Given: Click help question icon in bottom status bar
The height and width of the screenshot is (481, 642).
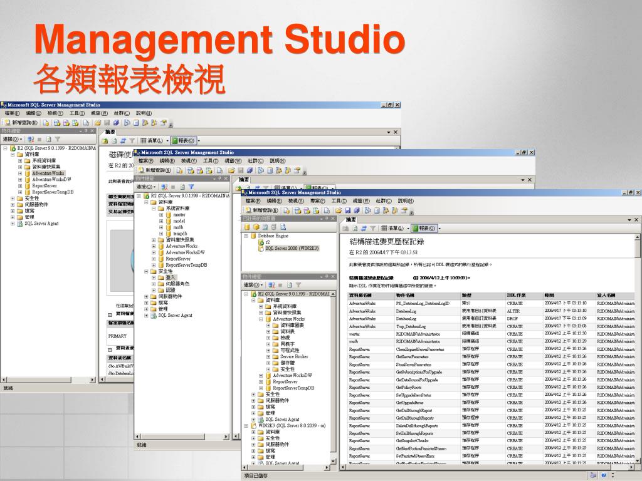Looking at the screenshot, I should coord(604,475).
